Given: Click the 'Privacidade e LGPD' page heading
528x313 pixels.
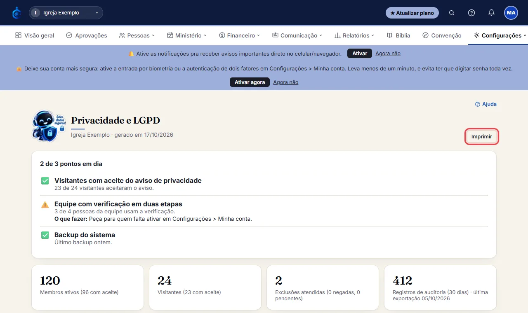Looking at the screenshot, I should (115, 120).
